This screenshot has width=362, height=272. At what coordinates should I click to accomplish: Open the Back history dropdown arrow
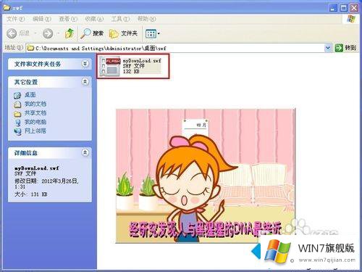[x=35, y=33]
